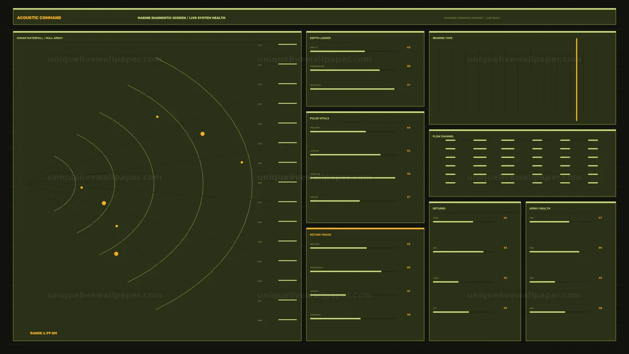629x354 pixels.
Task: Click the Pulse Vitals bar reading 64
Action: (354, 131)
